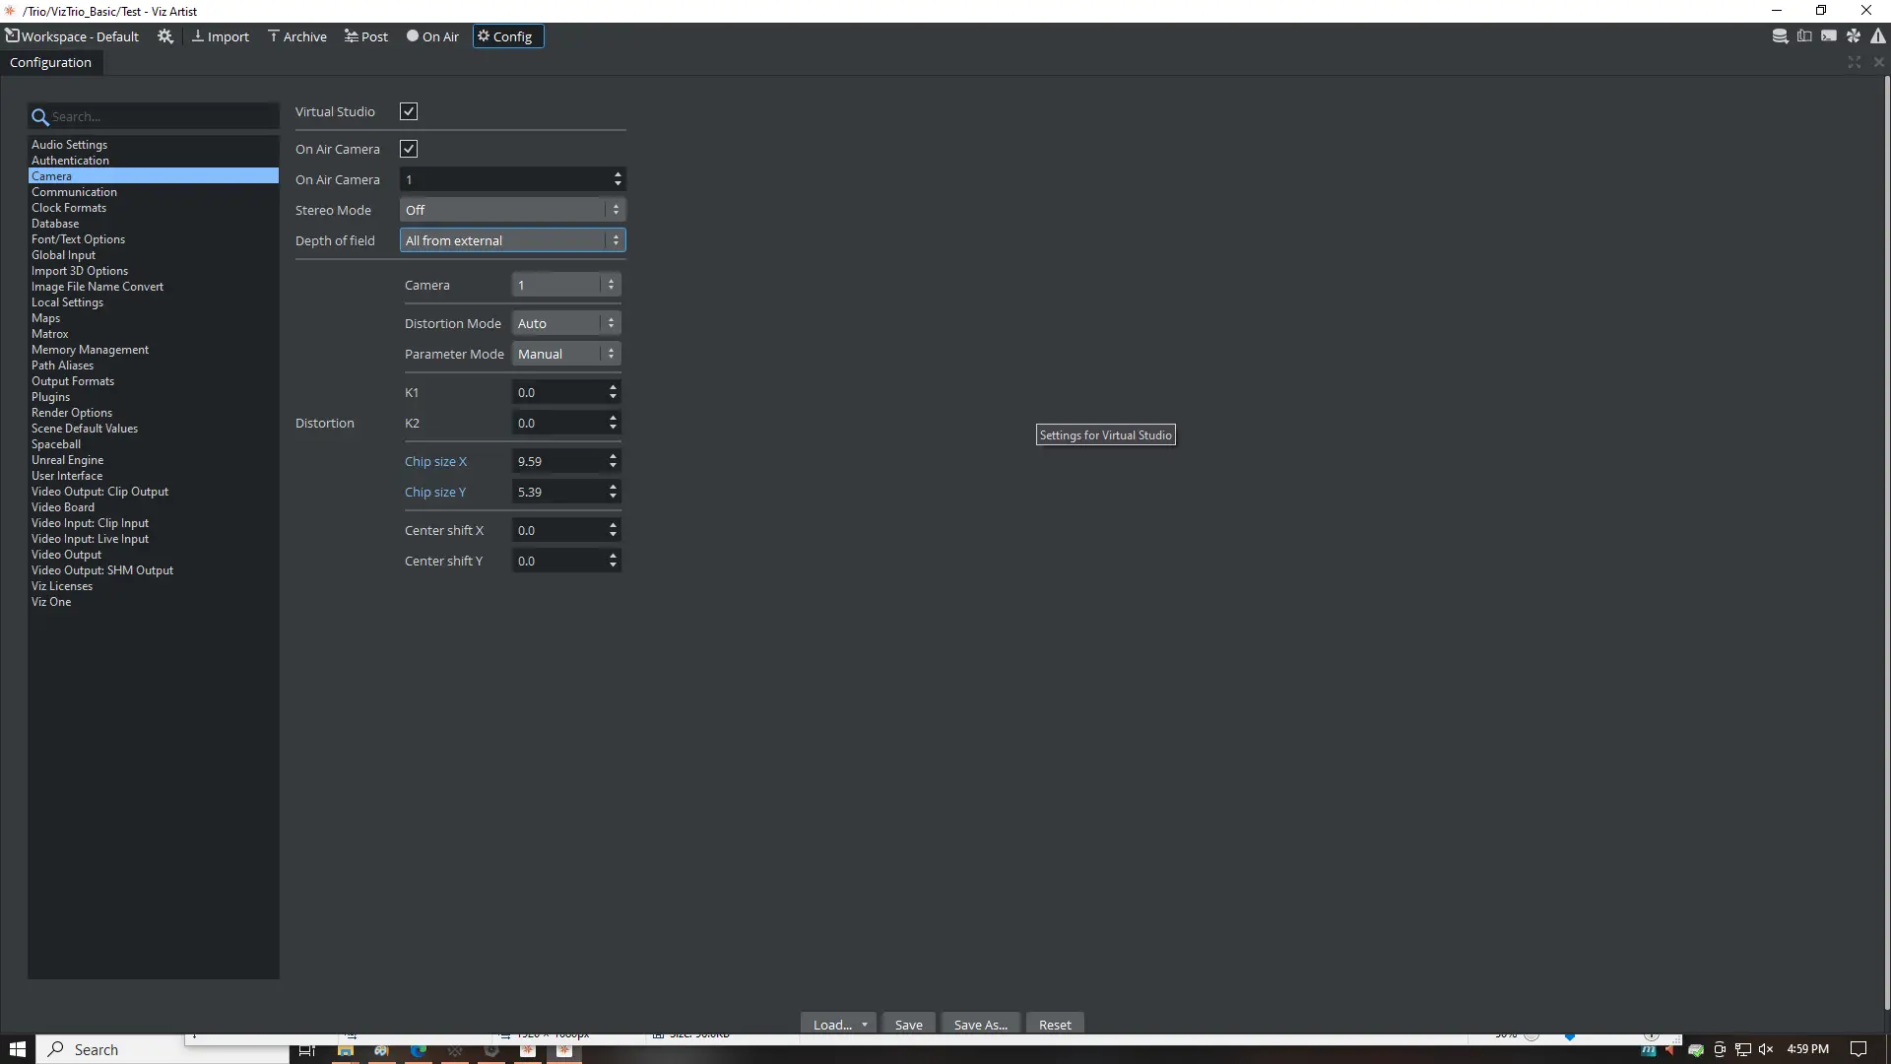
Task: Open the database server icon
Action: (x=1780, y=36)
